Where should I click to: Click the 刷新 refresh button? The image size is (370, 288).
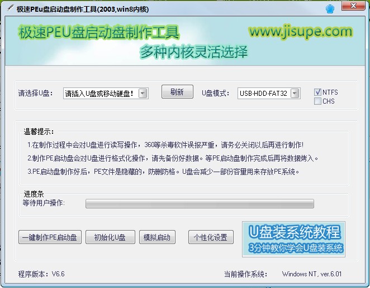177,92
